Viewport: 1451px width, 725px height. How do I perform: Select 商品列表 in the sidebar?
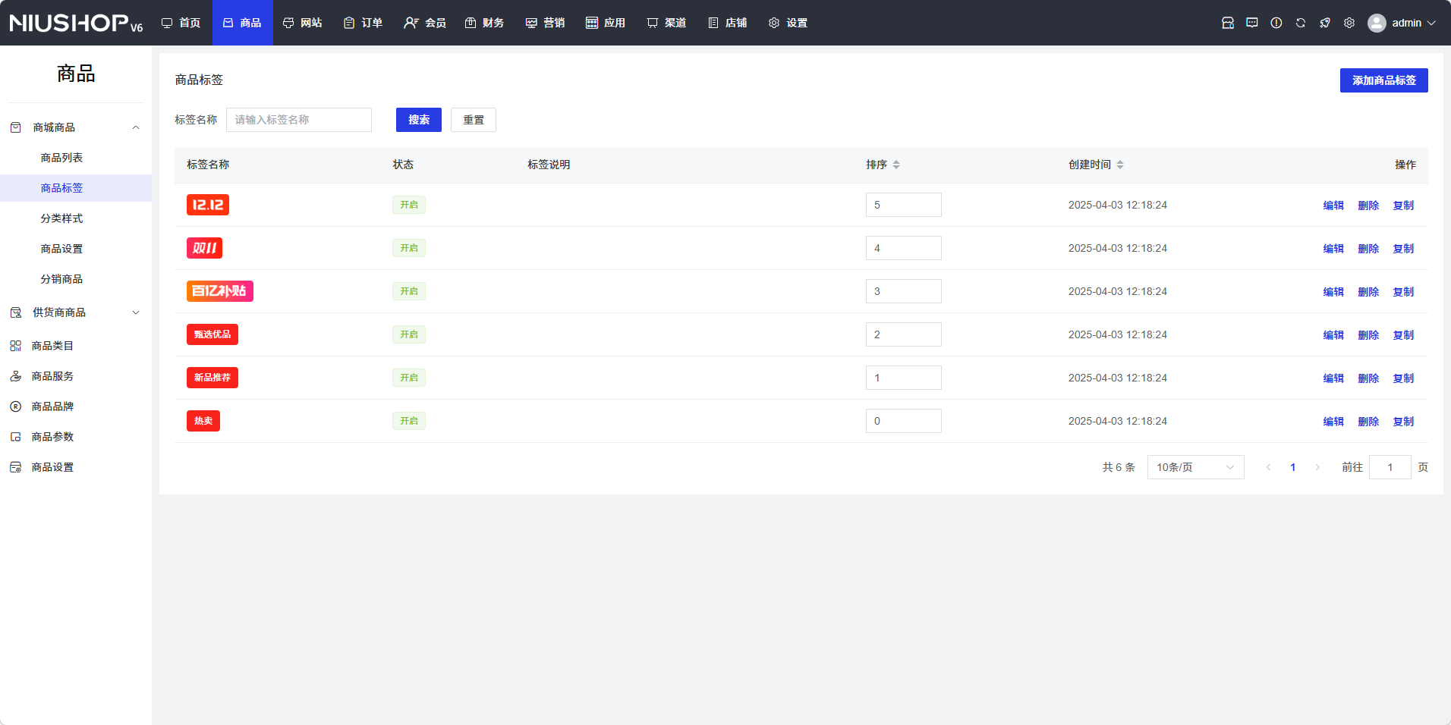coord(61,158)
